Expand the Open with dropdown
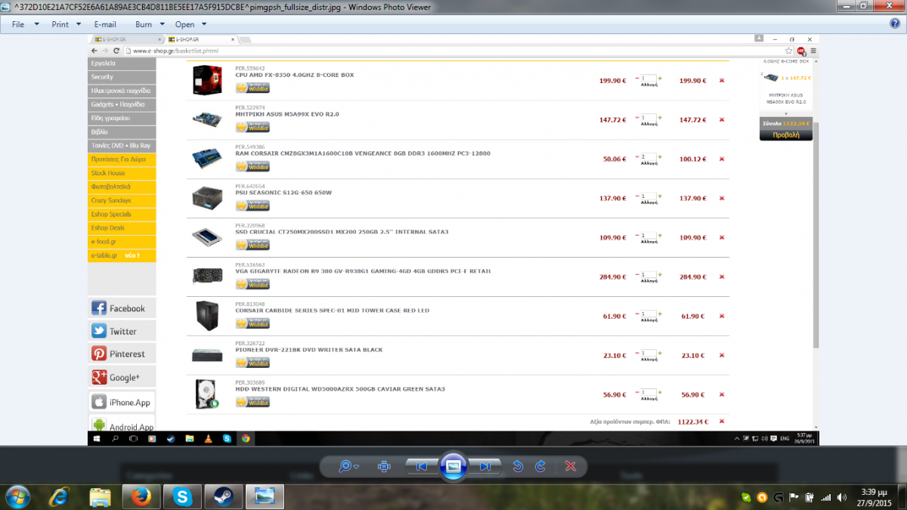Image resolution: width=907 pixels, height=510 pixels. pos(189,24)
